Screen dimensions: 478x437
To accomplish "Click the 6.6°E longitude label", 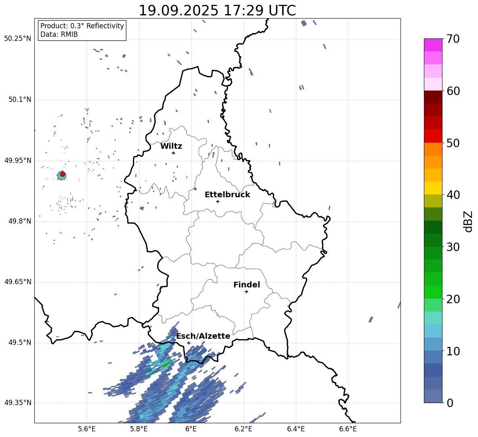I will tap(348, 429).
